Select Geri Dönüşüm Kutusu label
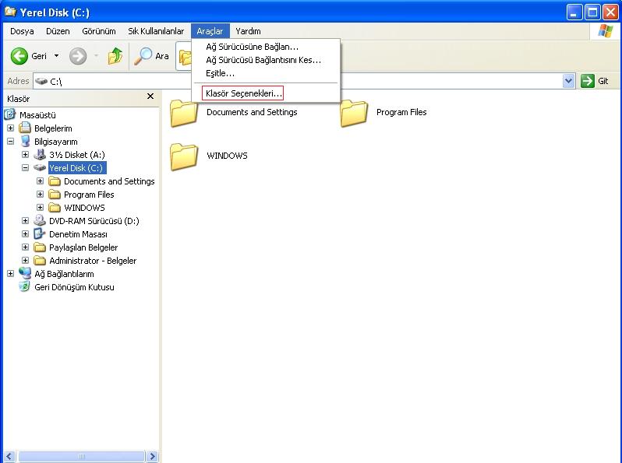This screenshot has height=463, width=622. [x=74, y=287]
